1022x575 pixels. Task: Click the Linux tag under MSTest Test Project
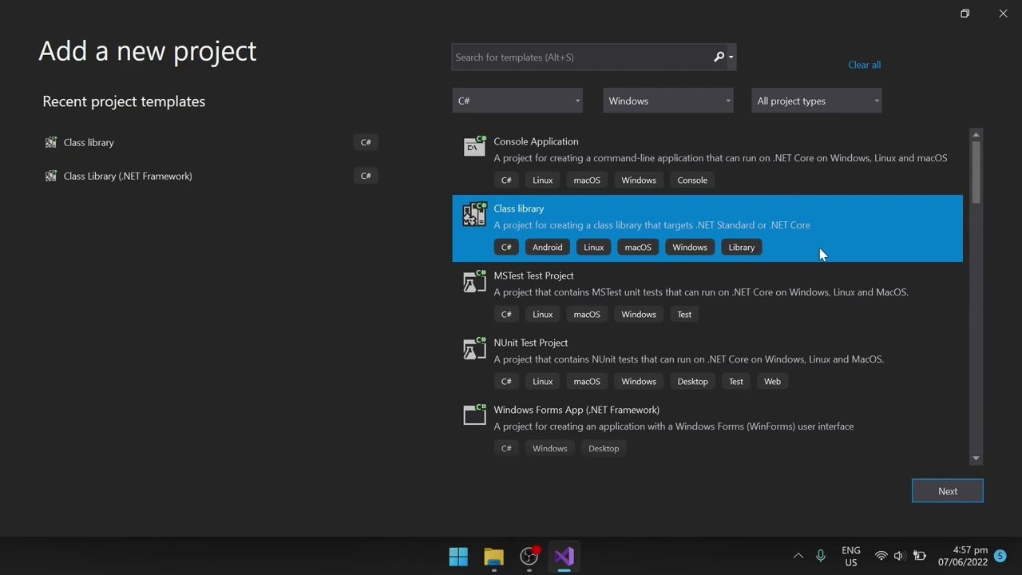pos(542,315)
